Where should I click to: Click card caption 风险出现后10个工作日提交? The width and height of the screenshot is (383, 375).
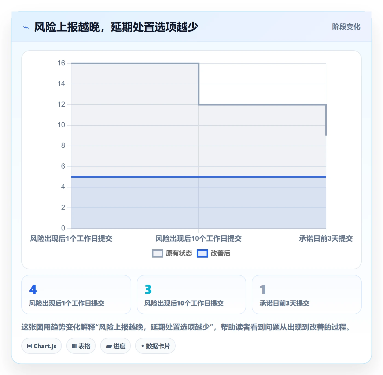point(184,303)
